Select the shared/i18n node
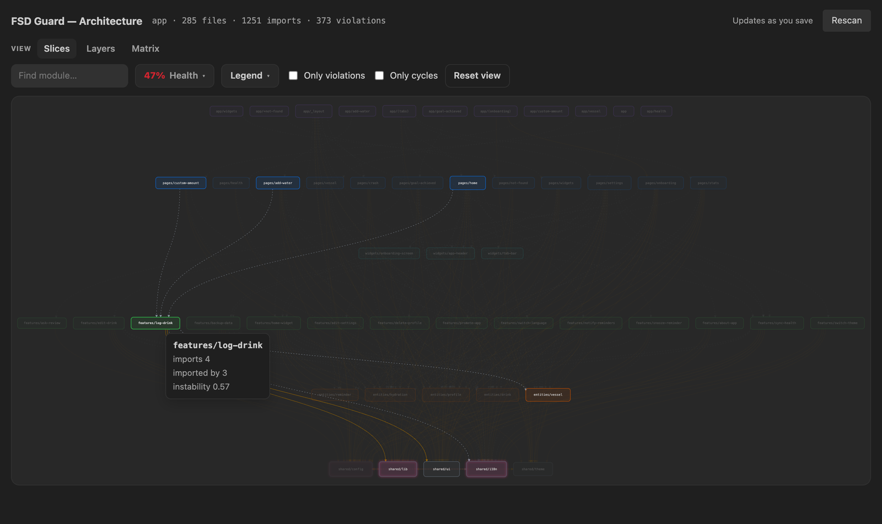The width and height of the screenshot is (882, 524). [x=486, y=469]
